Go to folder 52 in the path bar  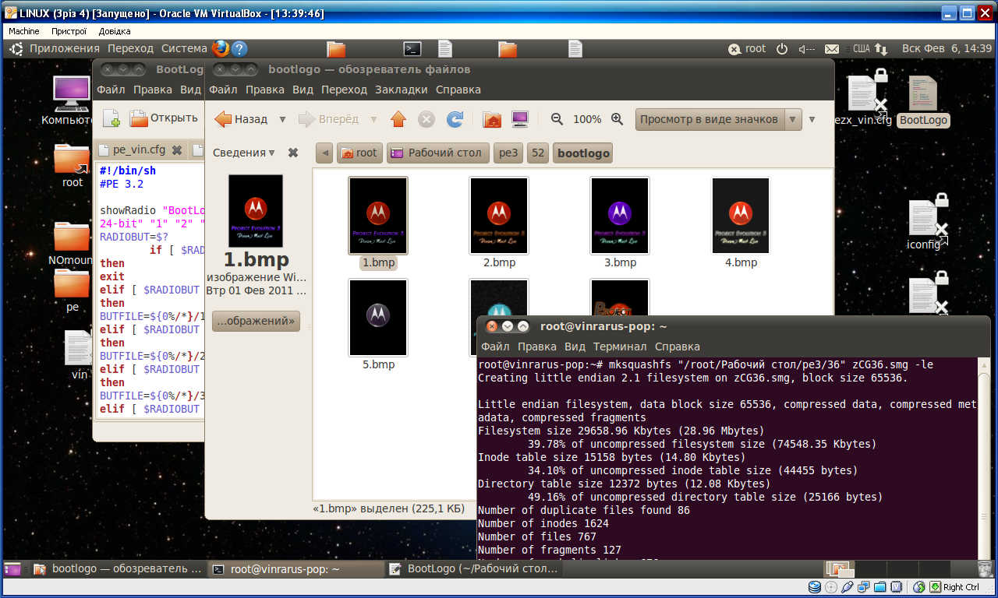pos(538,153)
